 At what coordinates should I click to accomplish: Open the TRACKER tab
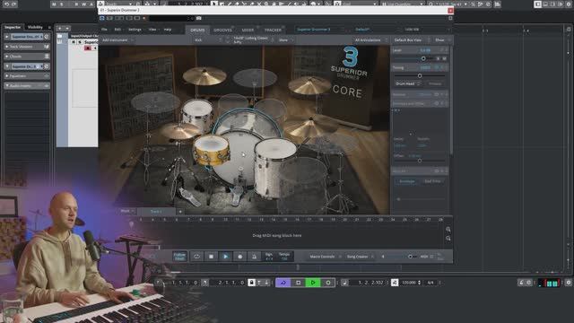click(x=273, y=30)
